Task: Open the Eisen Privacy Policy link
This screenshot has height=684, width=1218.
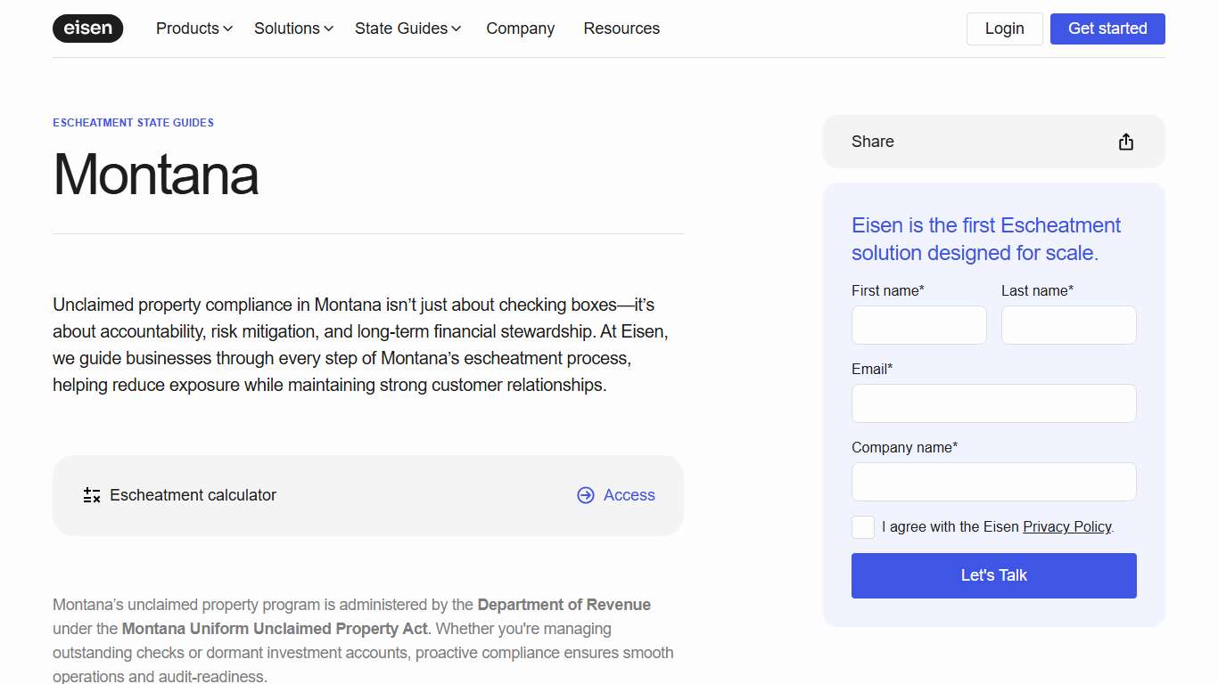Action: (x=1066, y=527)
